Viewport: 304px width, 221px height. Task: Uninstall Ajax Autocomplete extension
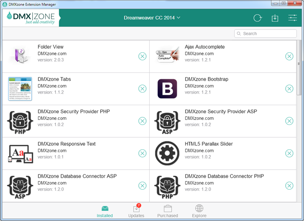[289, 56]
